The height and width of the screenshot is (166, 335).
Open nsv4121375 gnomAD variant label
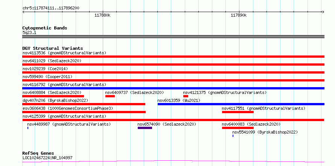[225, 92]
